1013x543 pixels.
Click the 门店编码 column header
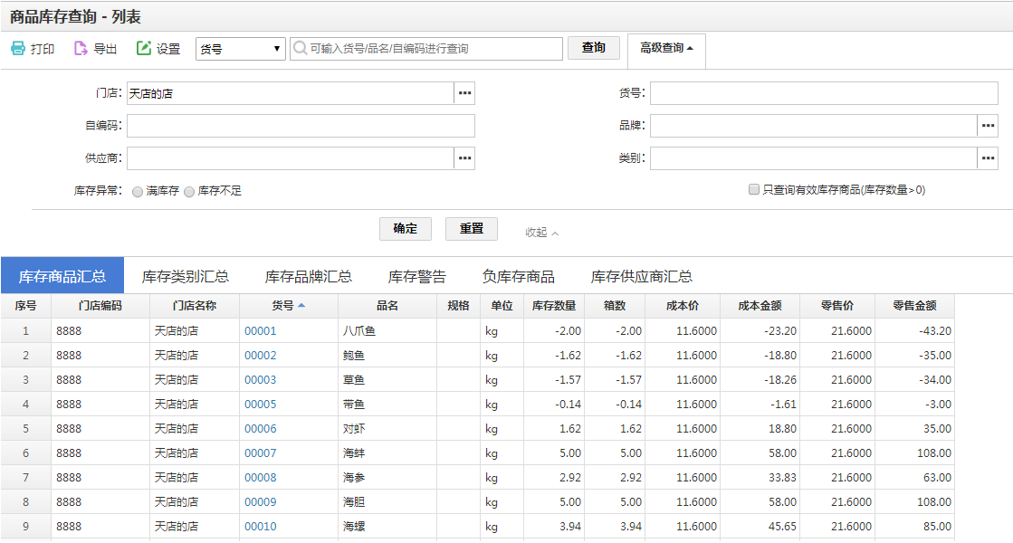pos(100,305)
